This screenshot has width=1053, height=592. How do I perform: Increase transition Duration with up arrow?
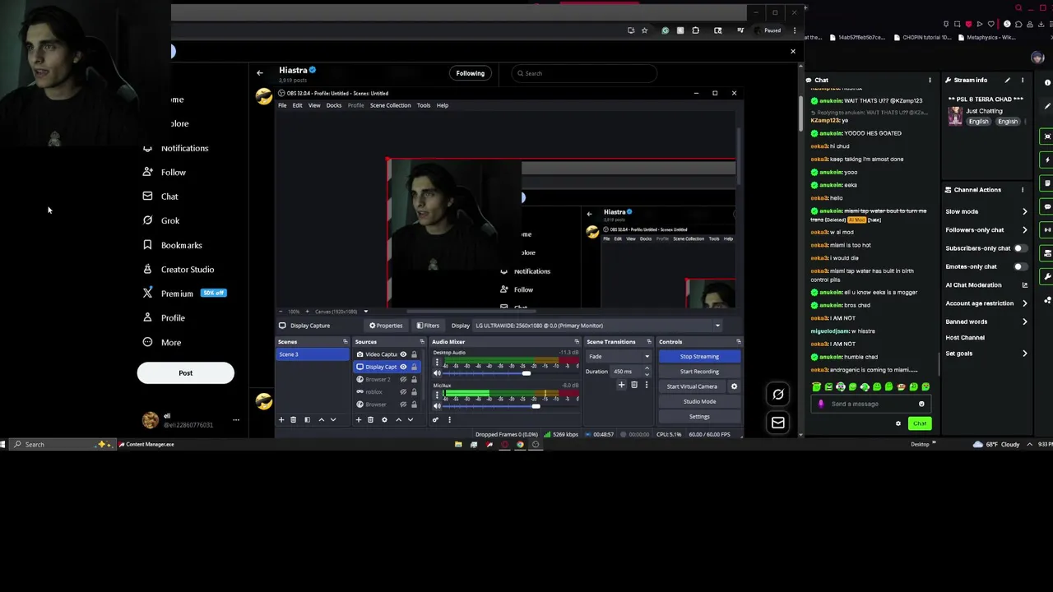647,369
